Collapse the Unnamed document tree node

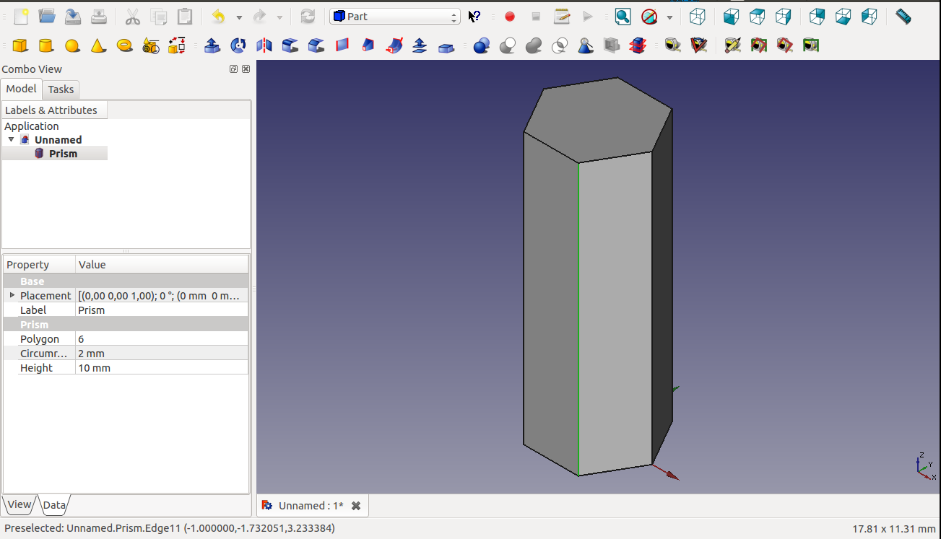click(x=11, y=139)
